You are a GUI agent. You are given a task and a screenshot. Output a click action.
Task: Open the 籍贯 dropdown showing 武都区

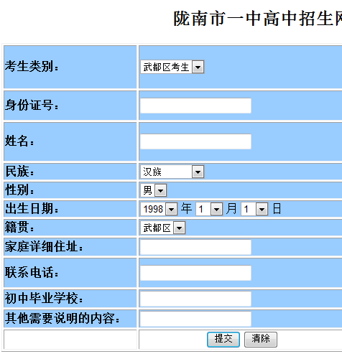click(x=163, y=228)
